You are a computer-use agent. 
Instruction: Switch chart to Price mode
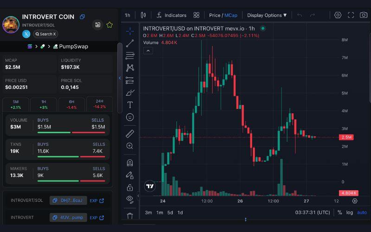click(215, 15)
